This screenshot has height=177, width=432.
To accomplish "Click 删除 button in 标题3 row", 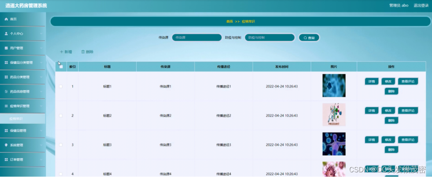I will point(391,150).
